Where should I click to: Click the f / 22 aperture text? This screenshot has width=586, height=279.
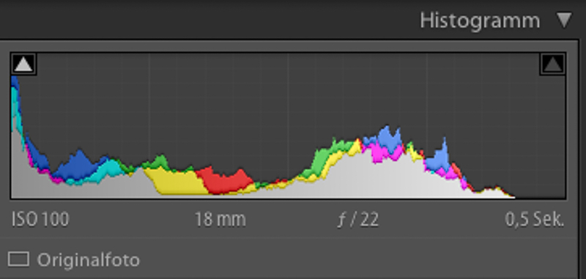click(x=358, y=220)
